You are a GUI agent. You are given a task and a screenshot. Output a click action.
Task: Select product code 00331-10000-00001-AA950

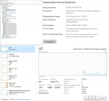tap(76, 25)
